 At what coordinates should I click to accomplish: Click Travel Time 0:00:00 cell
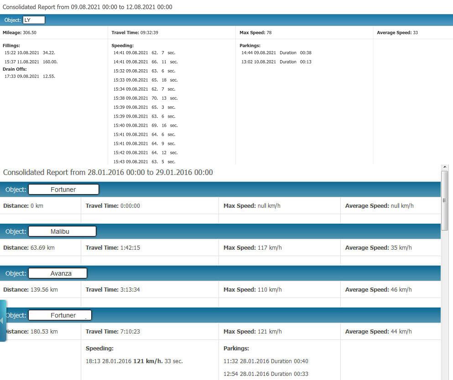pyautogui.click(x=150, y=206)
